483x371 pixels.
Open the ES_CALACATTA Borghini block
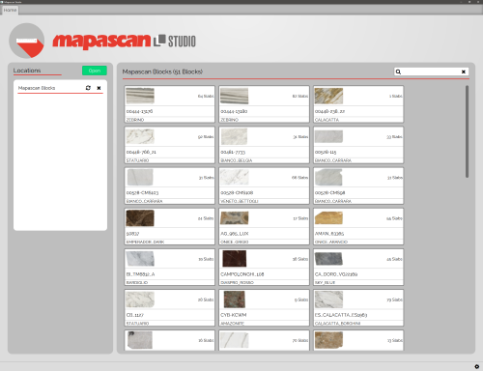point(358,307)
